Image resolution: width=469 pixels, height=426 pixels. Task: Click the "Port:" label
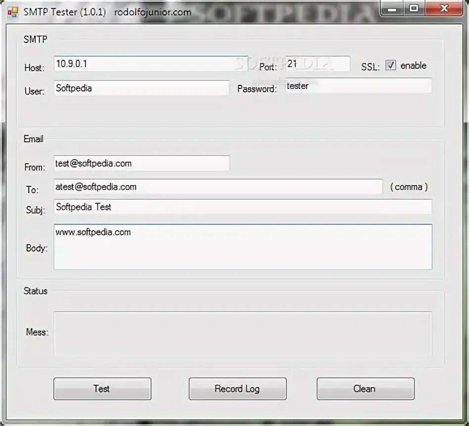coord(268,67)
